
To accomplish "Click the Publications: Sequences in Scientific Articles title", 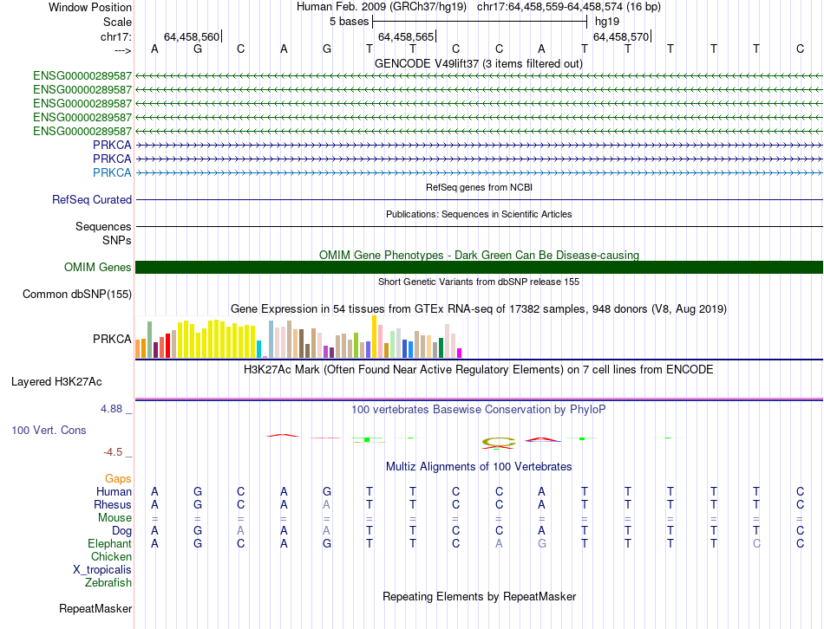I will pyautogui.click(x=479, y=214).
